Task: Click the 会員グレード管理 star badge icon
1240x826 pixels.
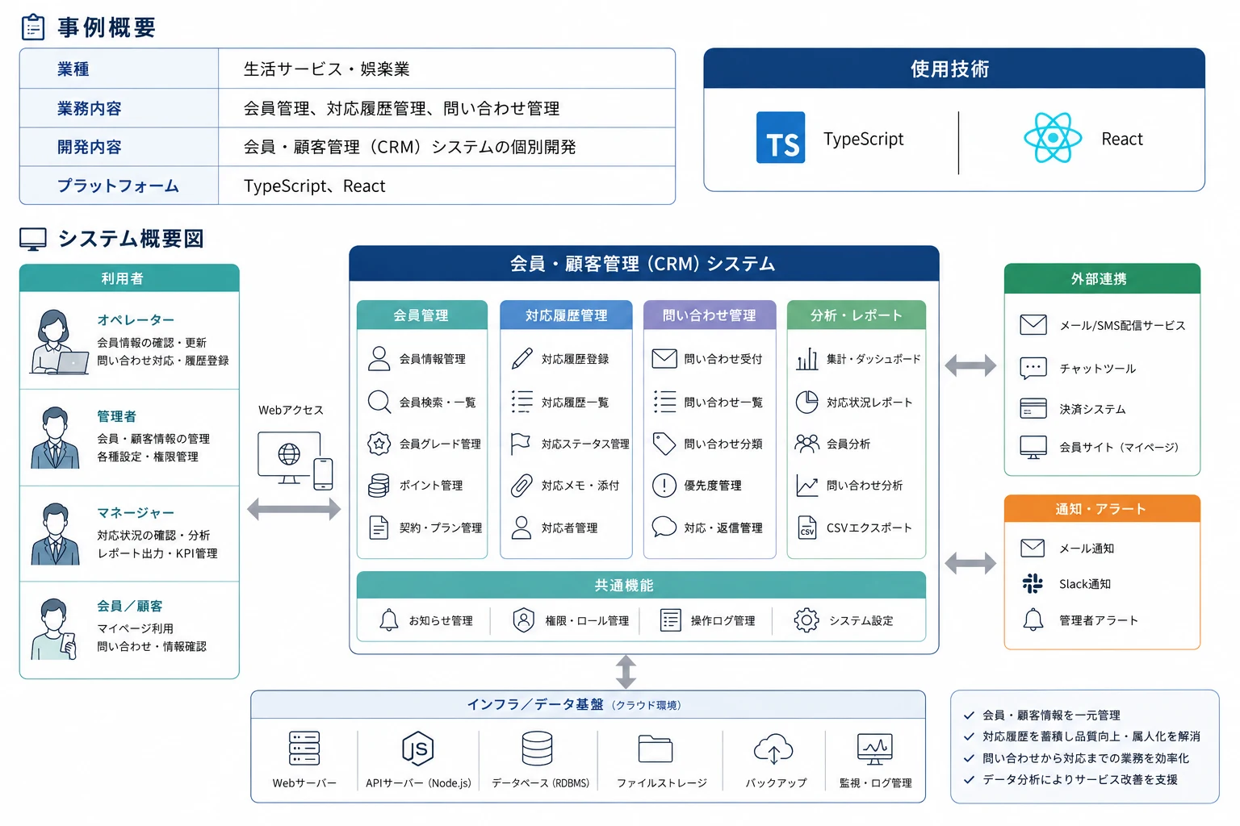Action: [379, 444]
